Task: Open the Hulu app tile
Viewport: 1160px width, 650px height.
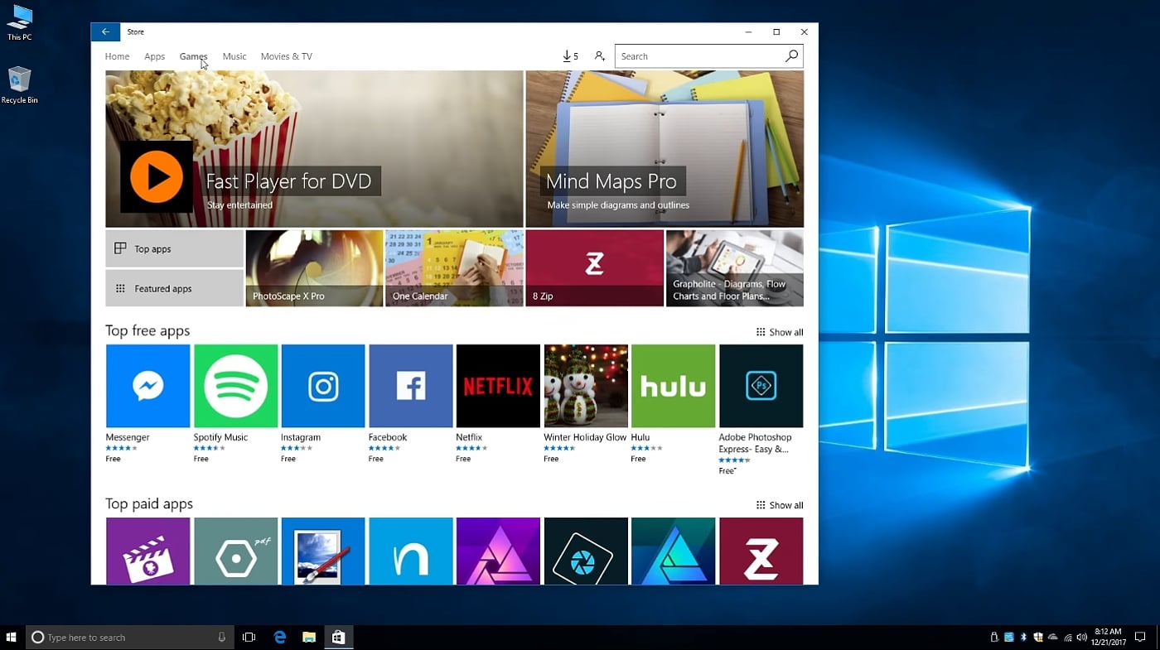Action: click(x=673, y=386)
